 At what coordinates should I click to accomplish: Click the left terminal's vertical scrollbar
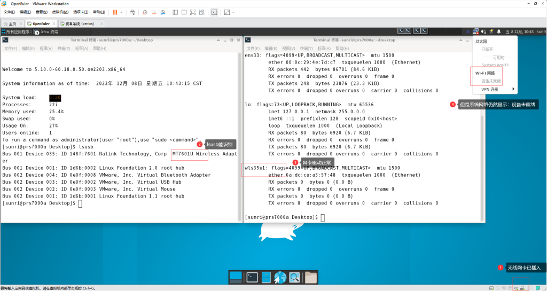pos(239,133)
